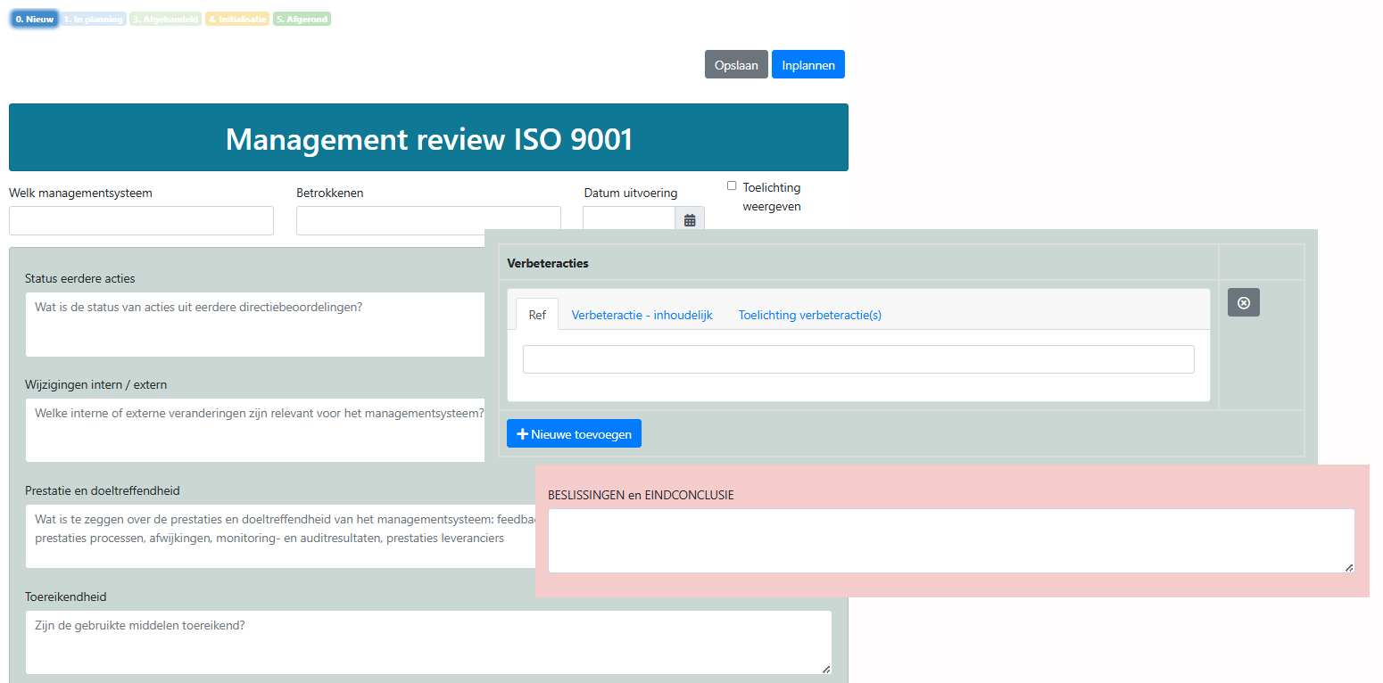Select the 1. In planning status step
This screenshot has height=683, width=1383.
[94, 19]
